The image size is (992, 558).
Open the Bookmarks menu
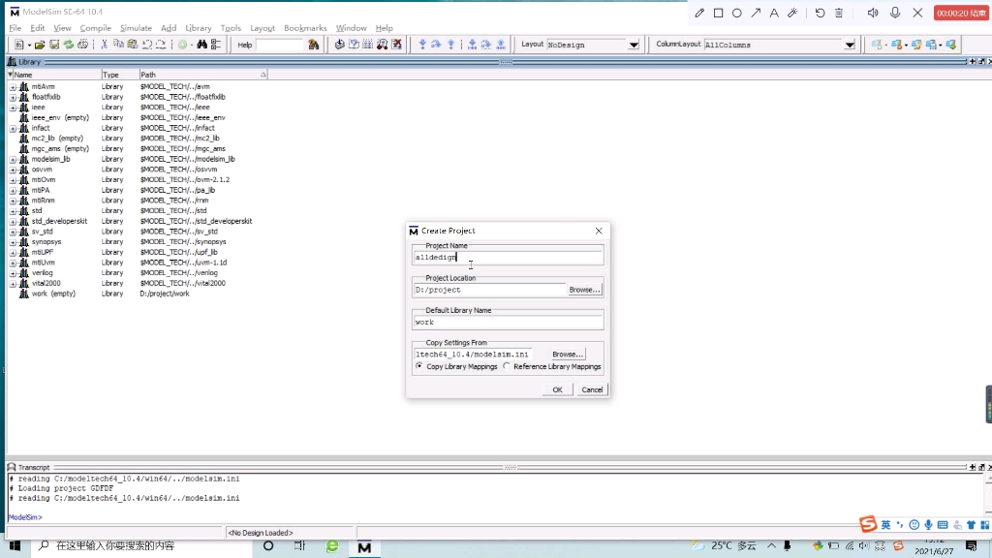[305, 28]
